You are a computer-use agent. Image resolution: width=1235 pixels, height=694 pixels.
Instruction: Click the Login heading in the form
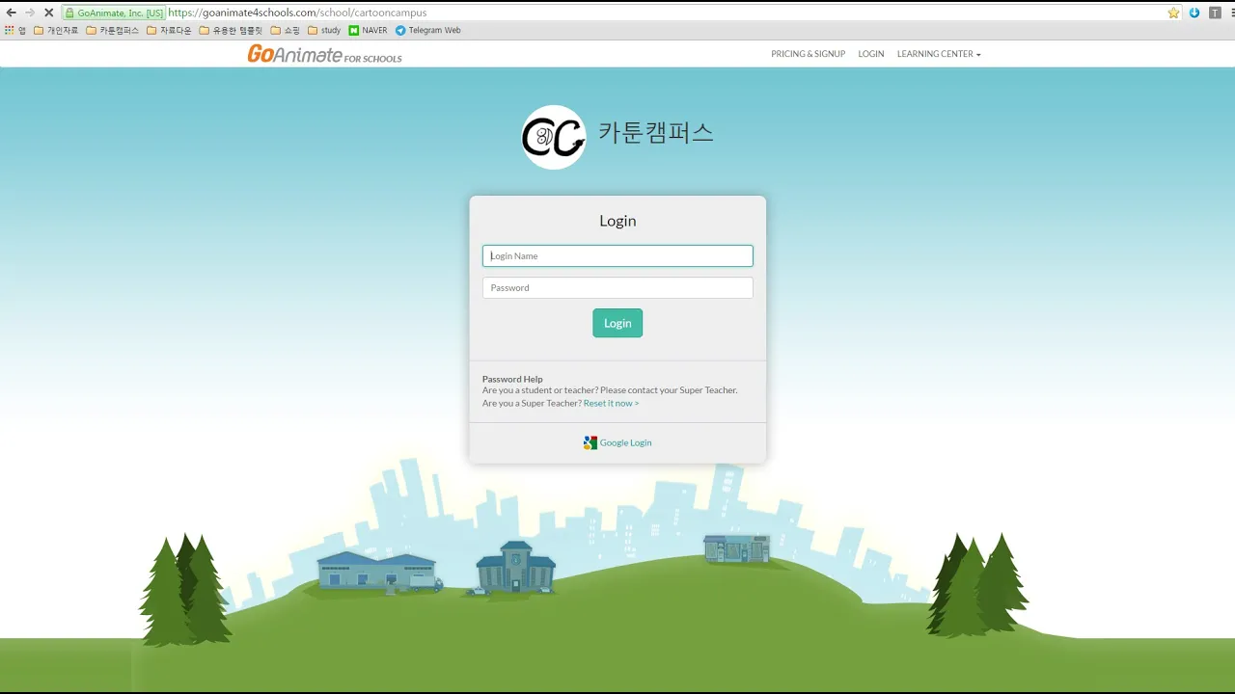click(617, 221)
